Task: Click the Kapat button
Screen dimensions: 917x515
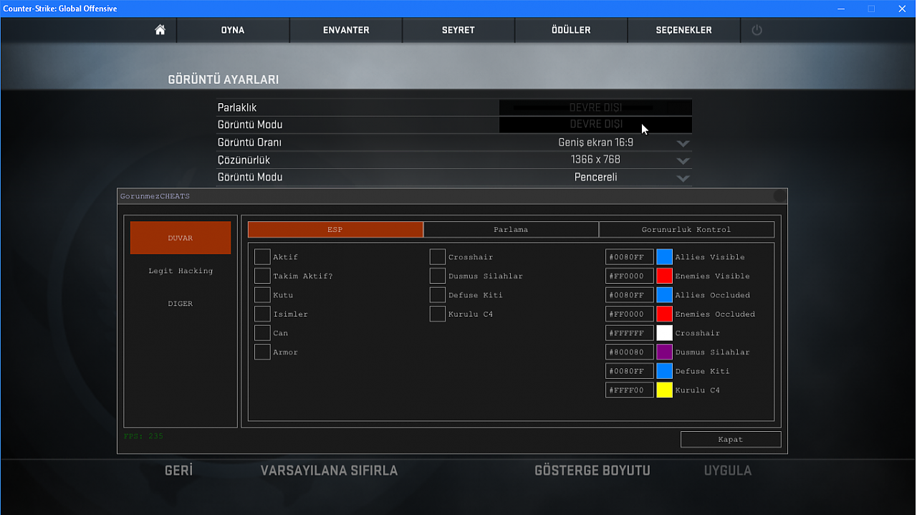Action: 731,439
